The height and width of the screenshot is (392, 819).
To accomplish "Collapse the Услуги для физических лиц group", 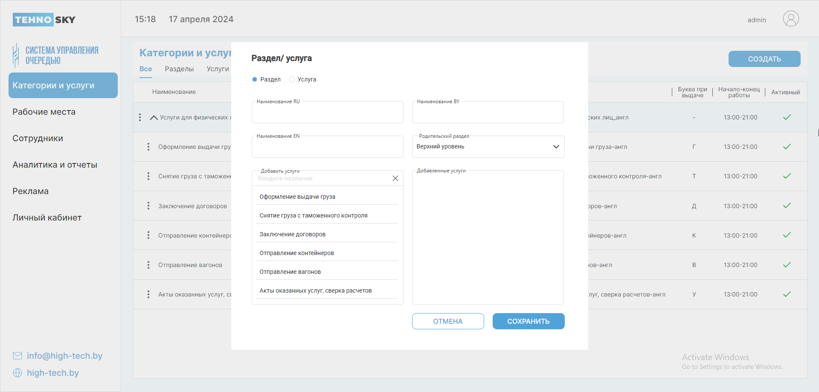I will (154, 118).
